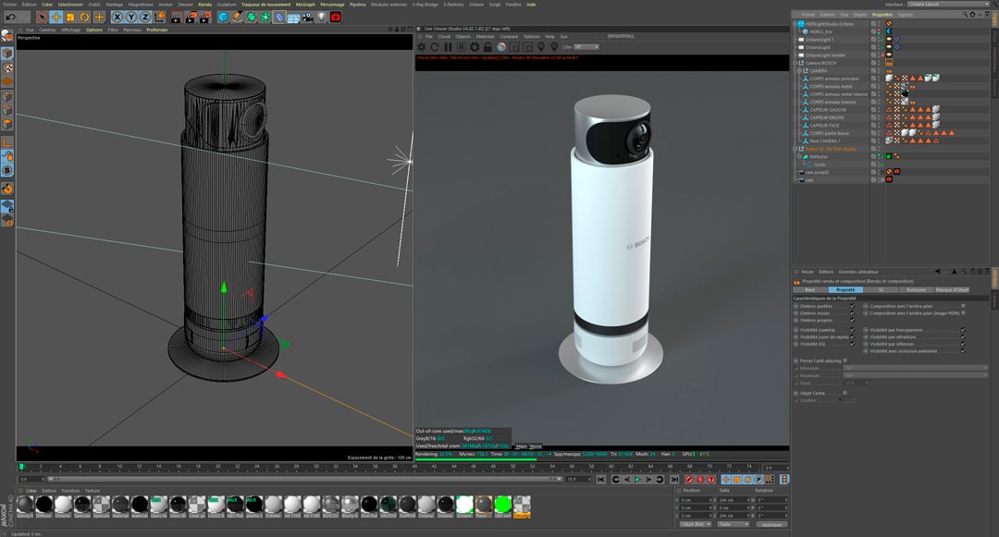Uncheck the Visibilité (caméra) checkbox
The height and width of the screenshot is (537, 999).
click(853, 330)
